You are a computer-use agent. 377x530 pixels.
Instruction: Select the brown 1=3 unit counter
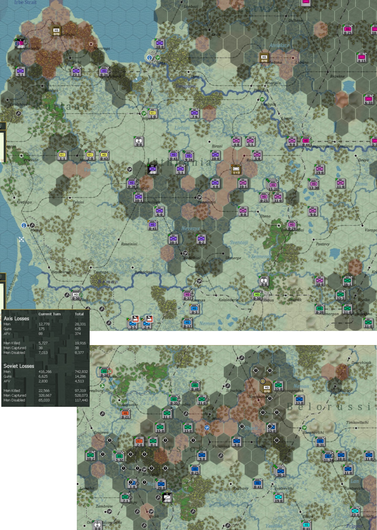click(236, 169)
